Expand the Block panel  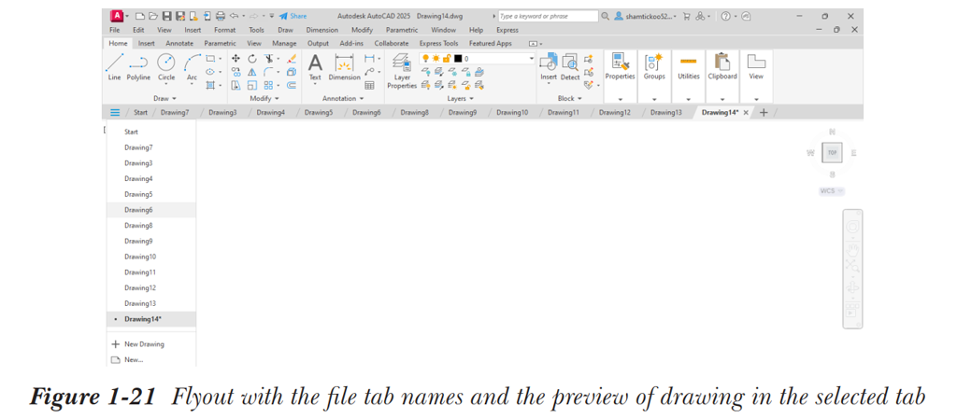pyautogui.click(x=569, y=98)
